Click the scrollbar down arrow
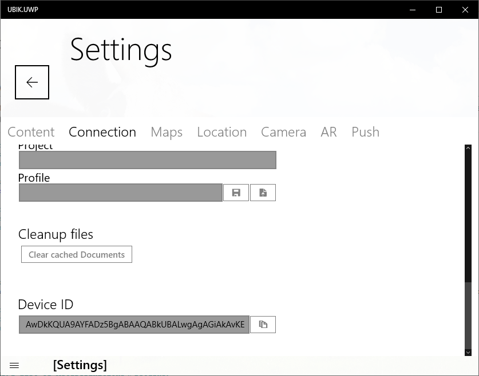 coord(468,353)
